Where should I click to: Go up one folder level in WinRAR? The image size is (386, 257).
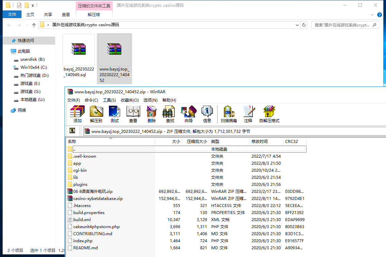click(72, 131)
